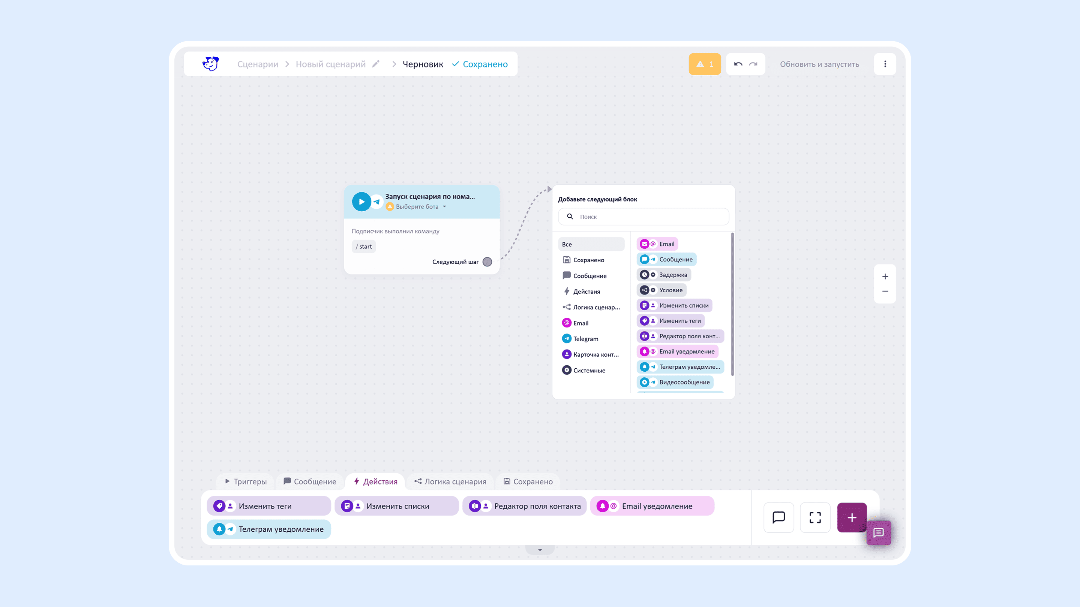Zoom out with the minus control
This screenshot has width=1080, height=607.
tap(885, 291)
